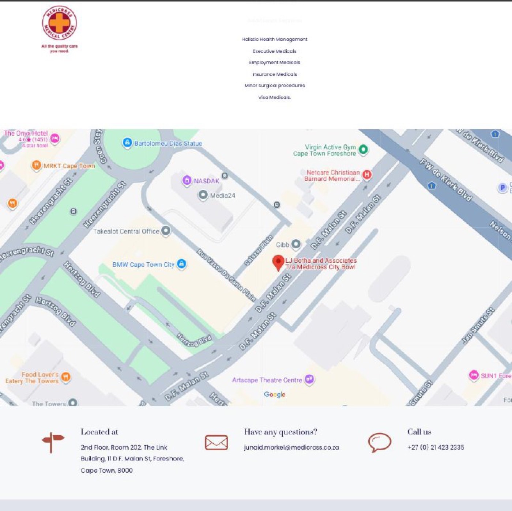Open the SUN1 Foreshore hotel marker
Viewport: 512px width, 511px height.
[x=474, y=374]
